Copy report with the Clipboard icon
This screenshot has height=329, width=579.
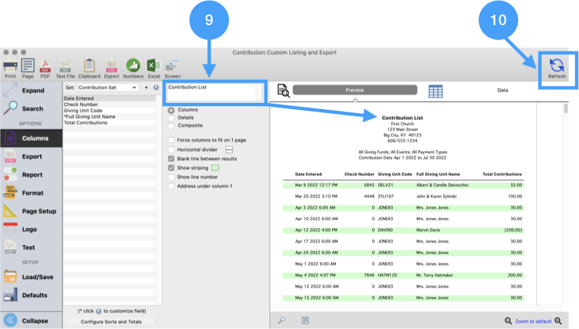coord(89,66)
